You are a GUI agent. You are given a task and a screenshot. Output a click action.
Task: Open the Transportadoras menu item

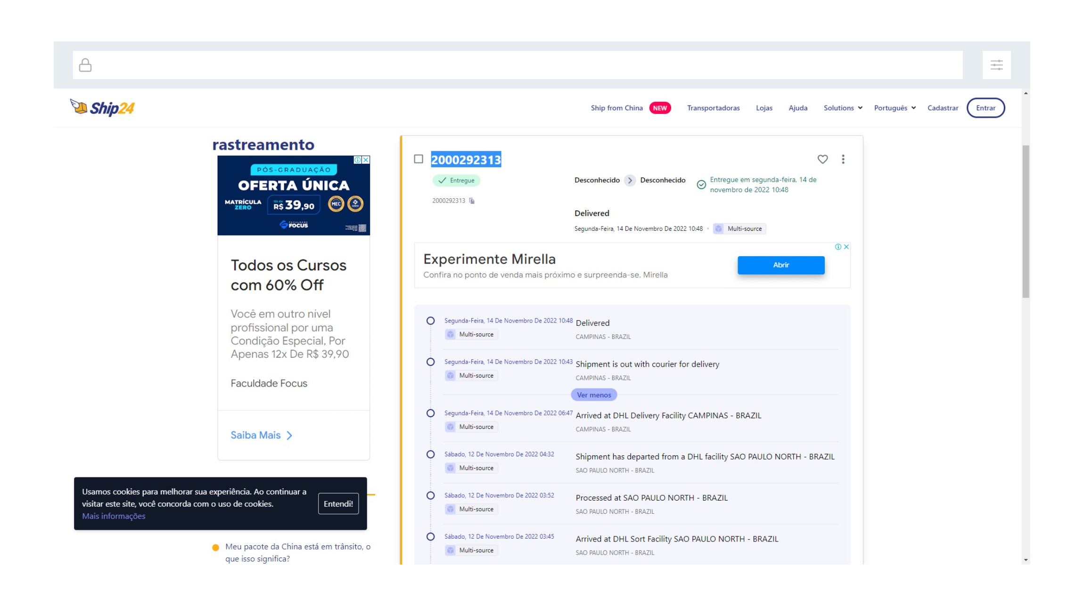pos(713,108)
